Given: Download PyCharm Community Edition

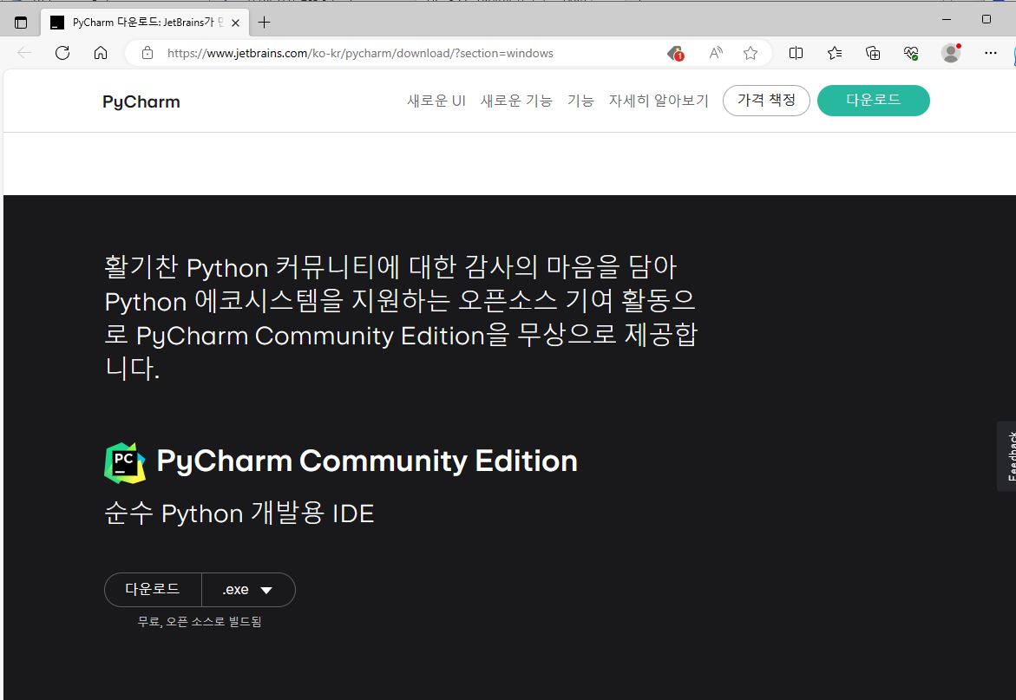Looking at the screenshot, I should click(153, 590).
